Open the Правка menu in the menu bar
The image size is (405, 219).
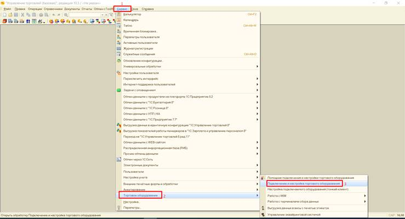pyautogui.click(x=20, y=9)
